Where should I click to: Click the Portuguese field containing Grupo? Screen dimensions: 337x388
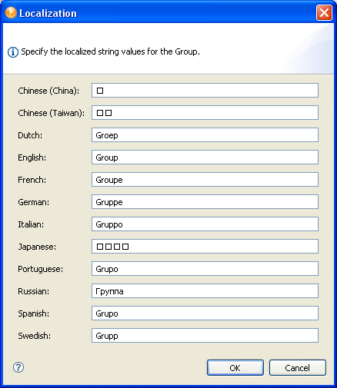tap(205, 268)
